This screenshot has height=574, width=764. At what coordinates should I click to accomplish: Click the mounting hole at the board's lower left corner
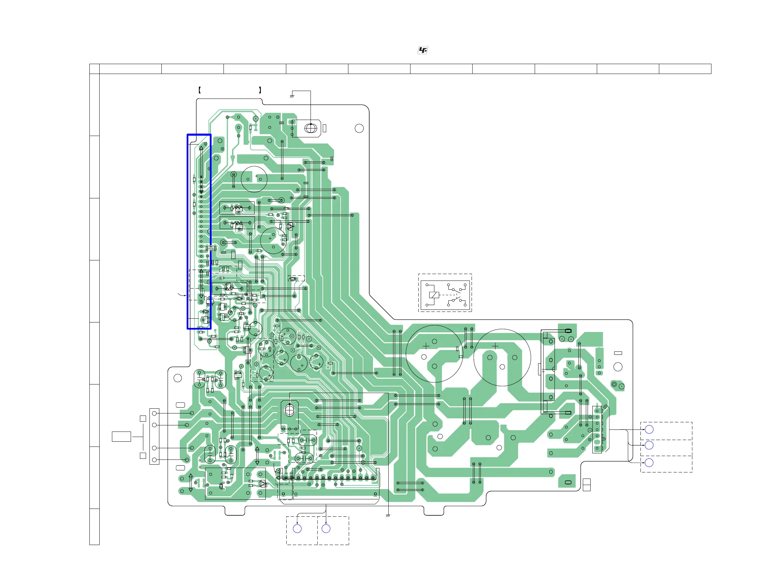(177, 378)
